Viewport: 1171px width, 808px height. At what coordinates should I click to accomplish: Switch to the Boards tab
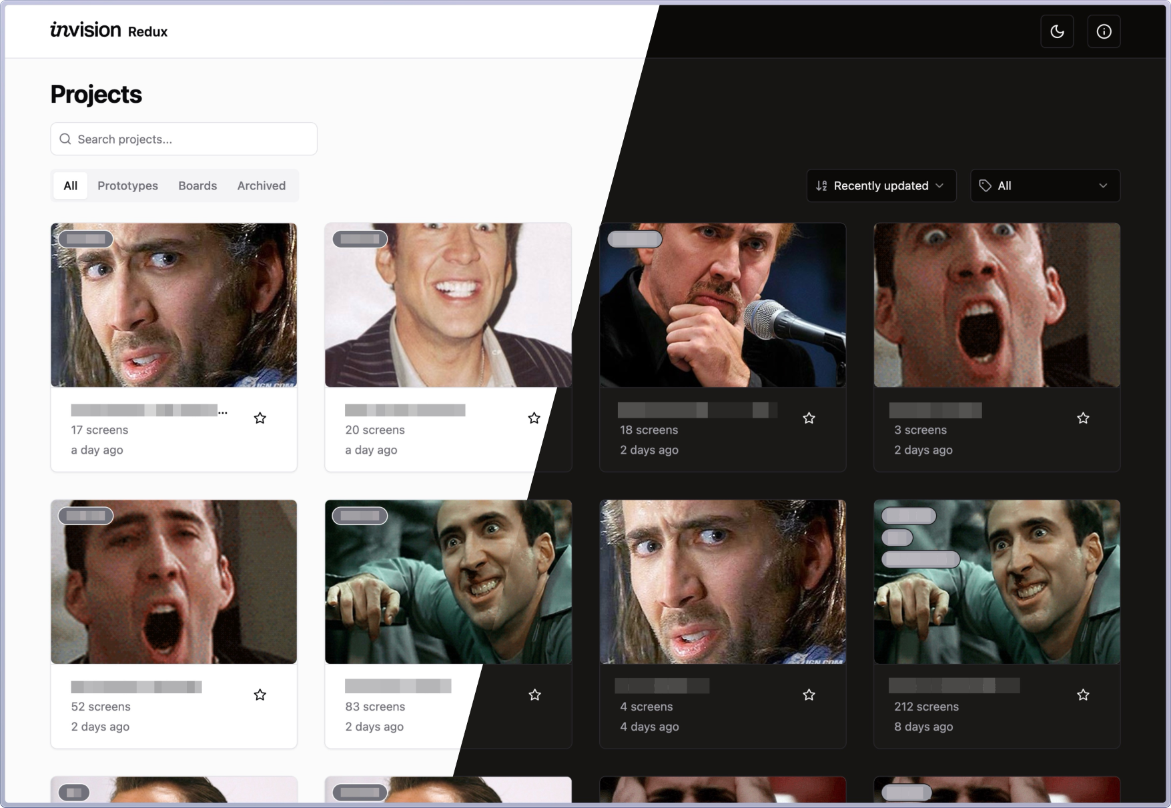point(198,185)
